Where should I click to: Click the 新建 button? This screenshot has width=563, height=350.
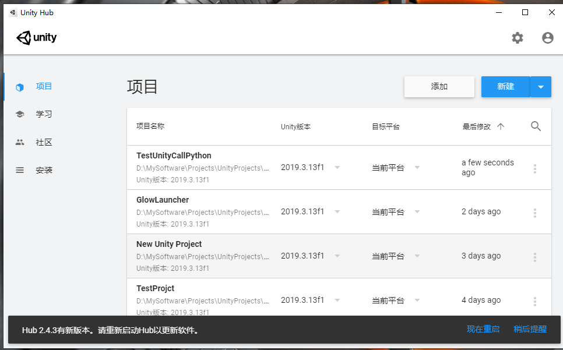pos(505,86)
